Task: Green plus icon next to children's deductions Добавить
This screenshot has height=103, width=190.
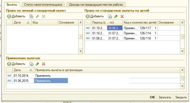Action: point(88,16)
